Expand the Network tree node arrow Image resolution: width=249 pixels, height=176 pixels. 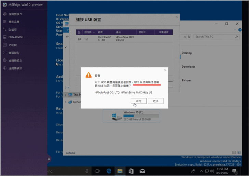(x=66, y=102)
